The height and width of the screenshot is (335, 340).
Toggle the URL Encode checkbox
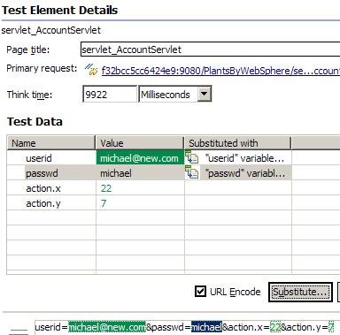pos(200,292)
